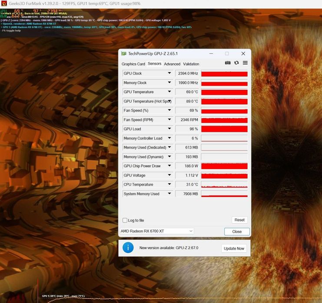Click the 193 MB dynamic memory value

[x=187, y=157]
